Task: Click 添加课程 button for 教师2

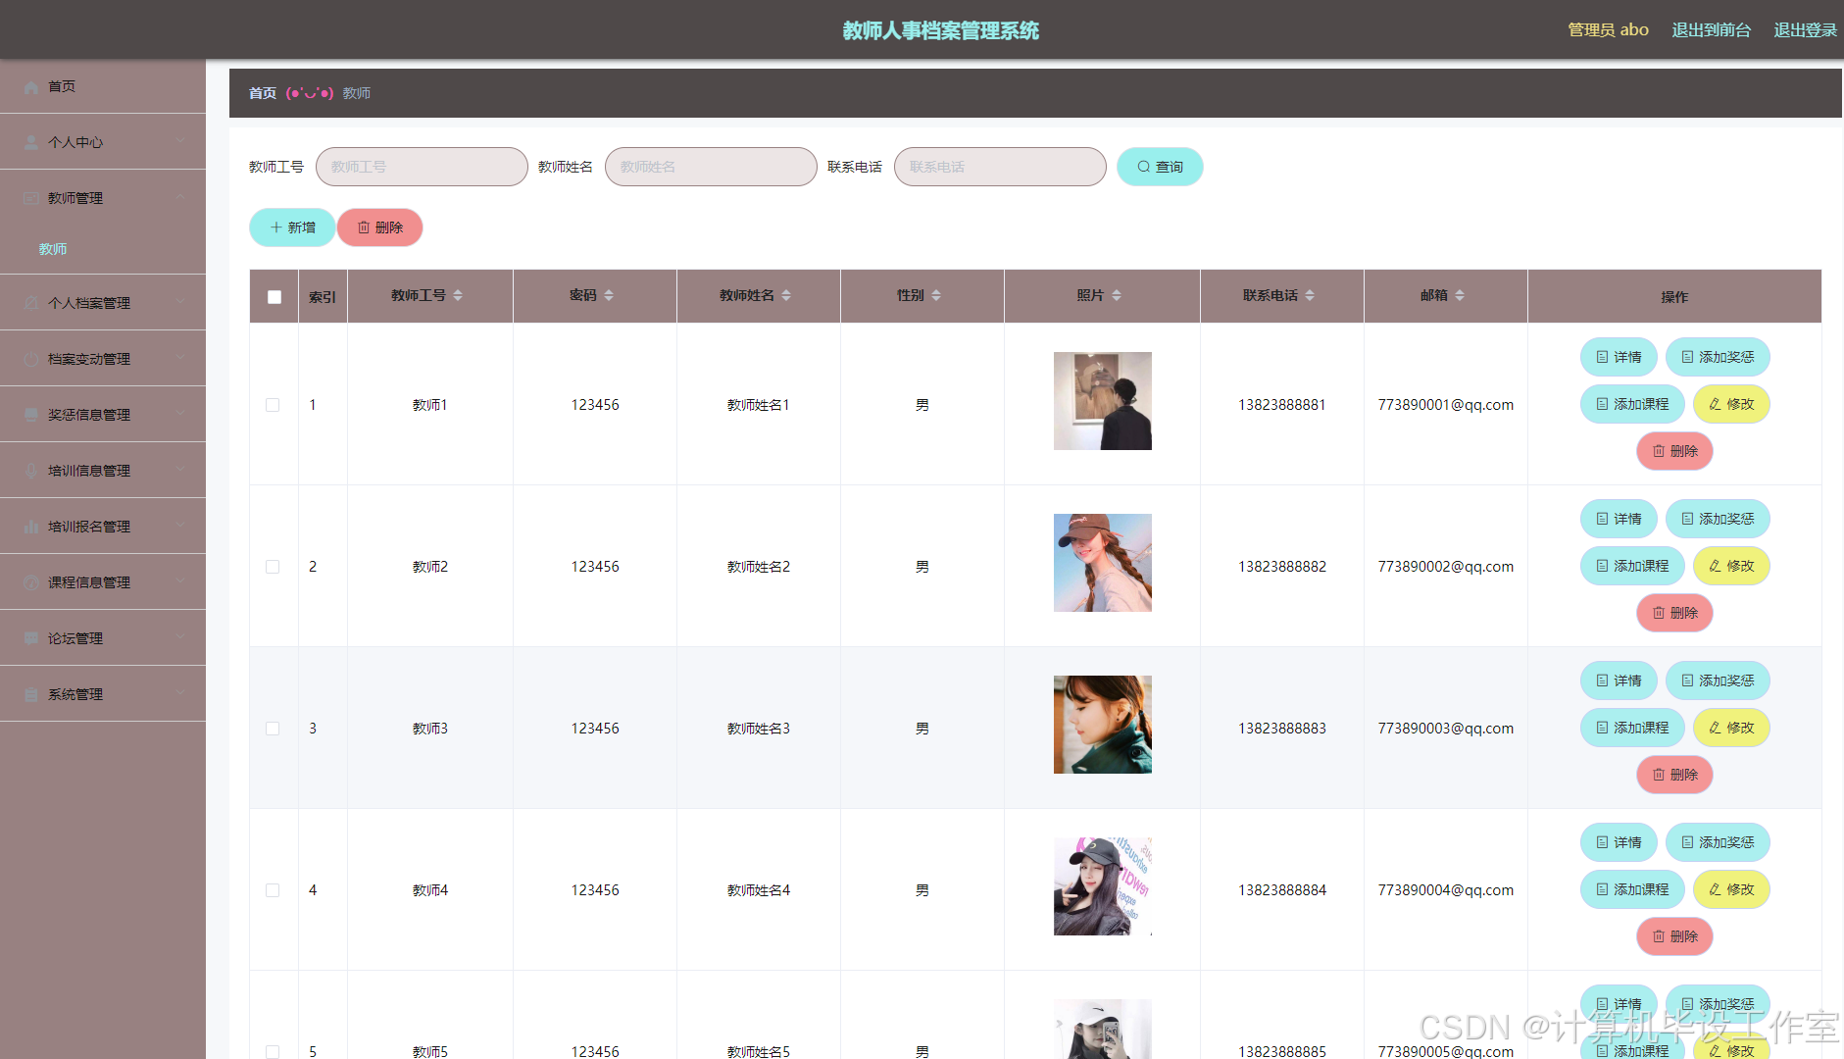Action: pyautogui.click(x=1632, y=566)
